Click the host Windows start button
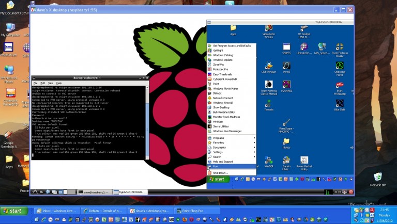 coord(14,211)
